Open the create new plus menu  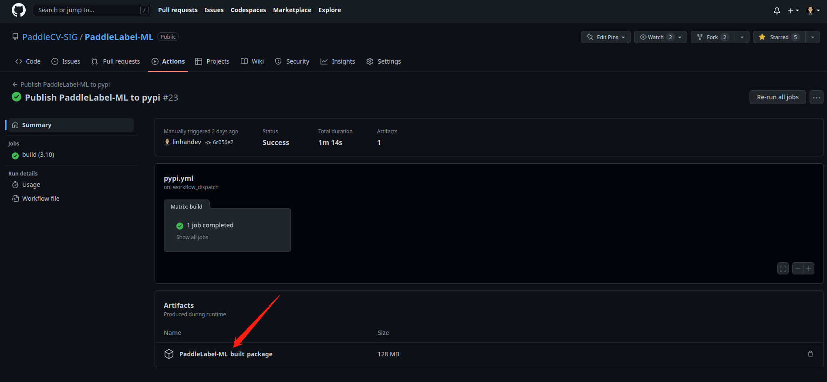(x=793, y=10)
